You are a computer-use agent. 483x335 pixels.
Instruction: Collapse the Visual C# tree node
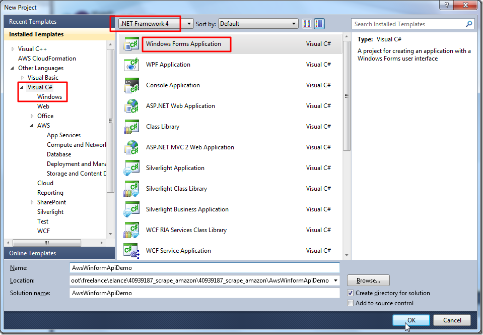pyautogui.click(x=22, y=87)
